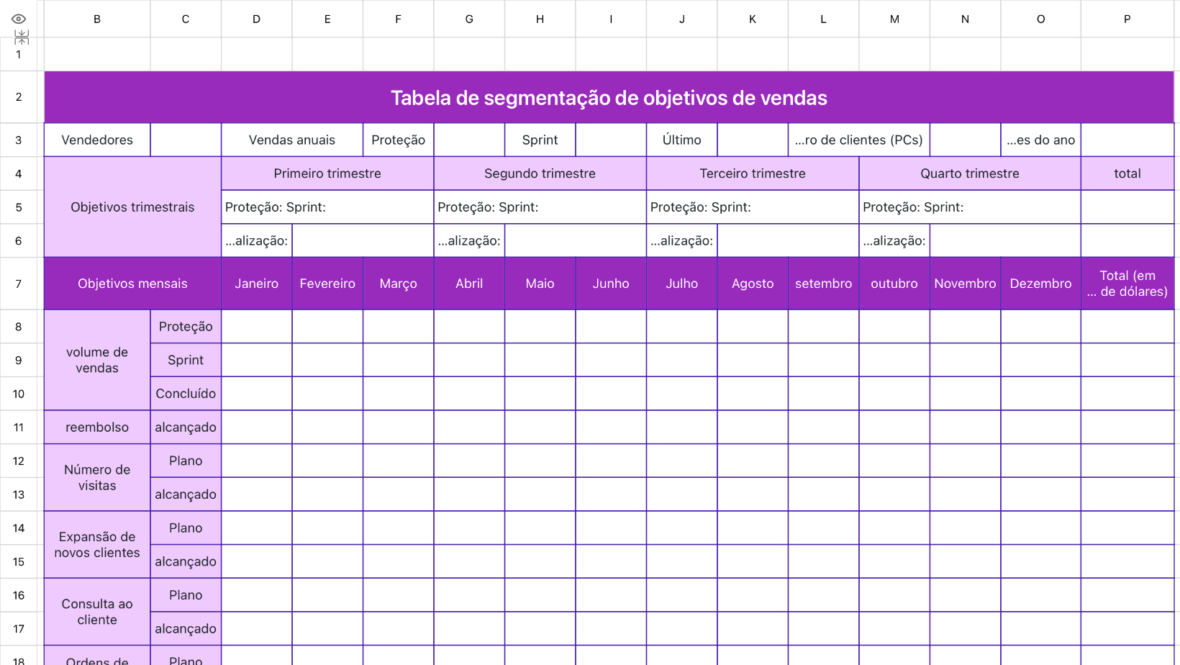Click the 'Dezembro' month header
Image resolution: width=1180 pixels, height=665 pixels.
(x=1040, y=284)
